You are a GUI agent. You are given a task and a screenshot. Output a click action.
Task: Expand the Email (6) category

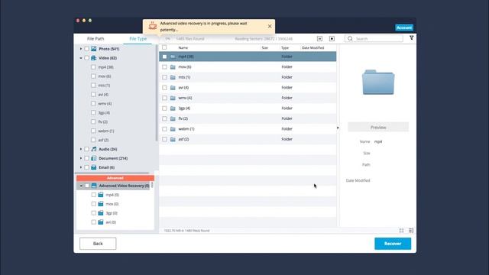coord(81,167)
